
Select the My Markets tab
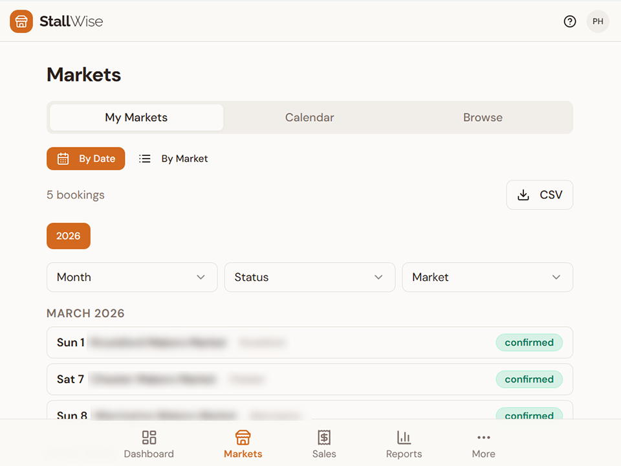click(x=136, y=118)
